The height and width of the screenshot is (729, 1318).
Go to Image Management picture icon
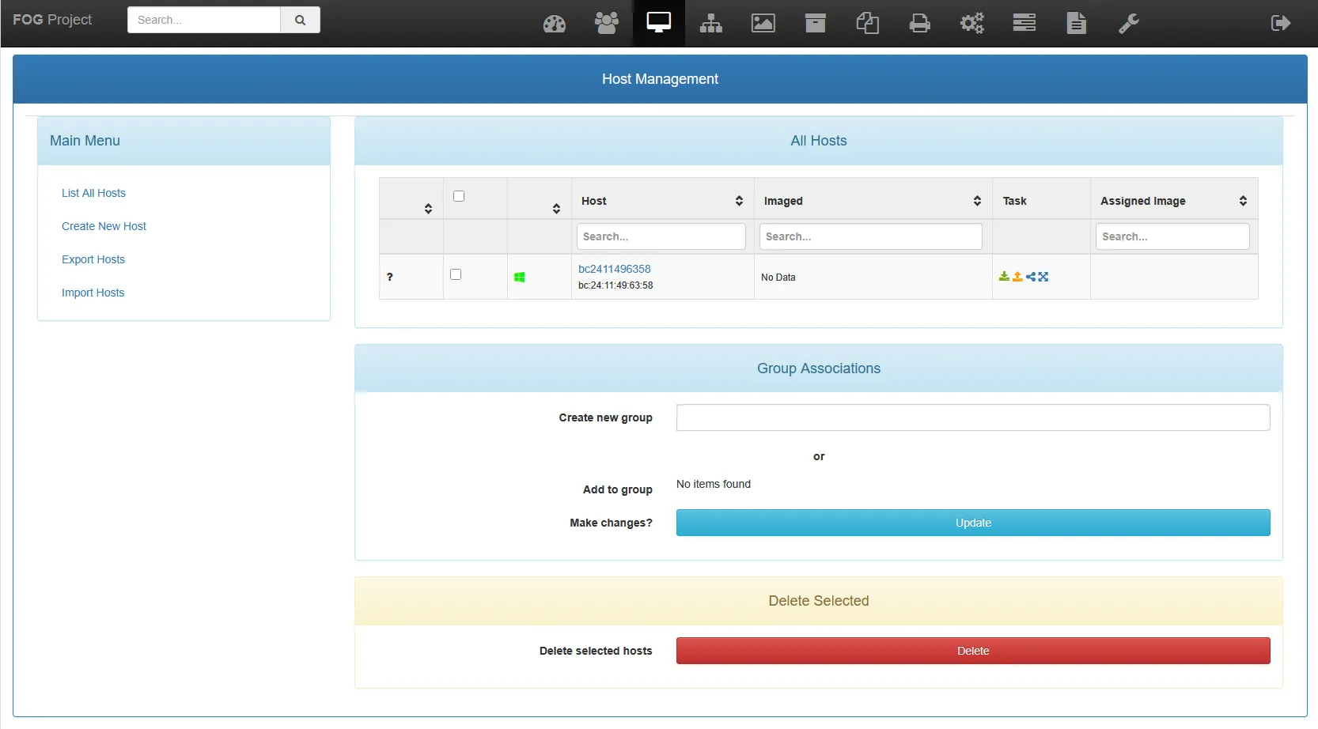[x=763, y=24]
